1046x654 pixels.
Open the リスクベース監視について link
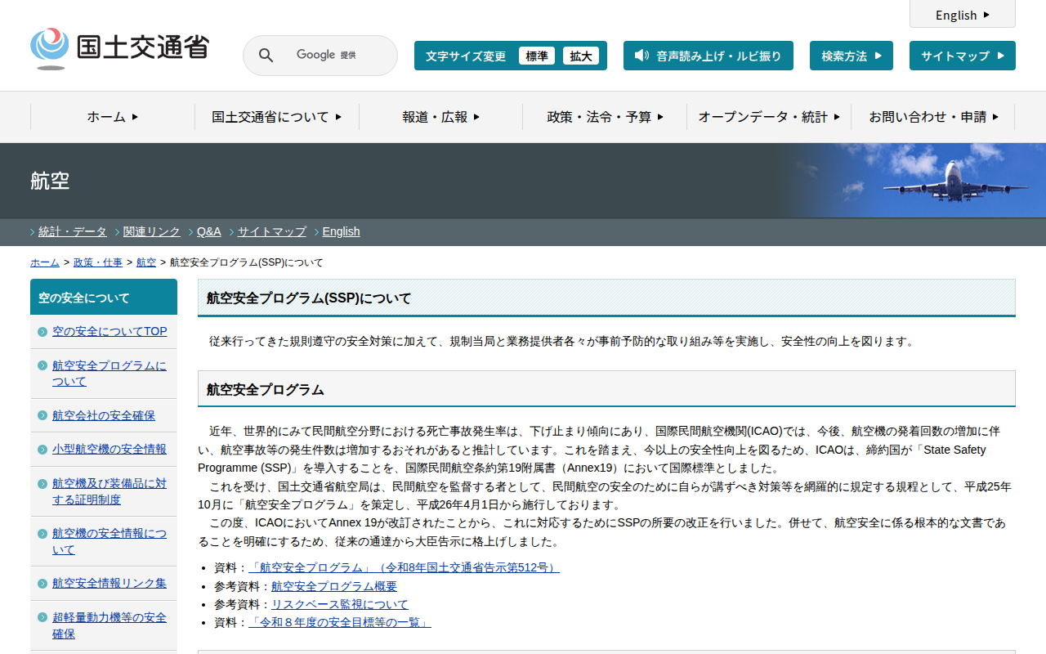coord(339,604)
